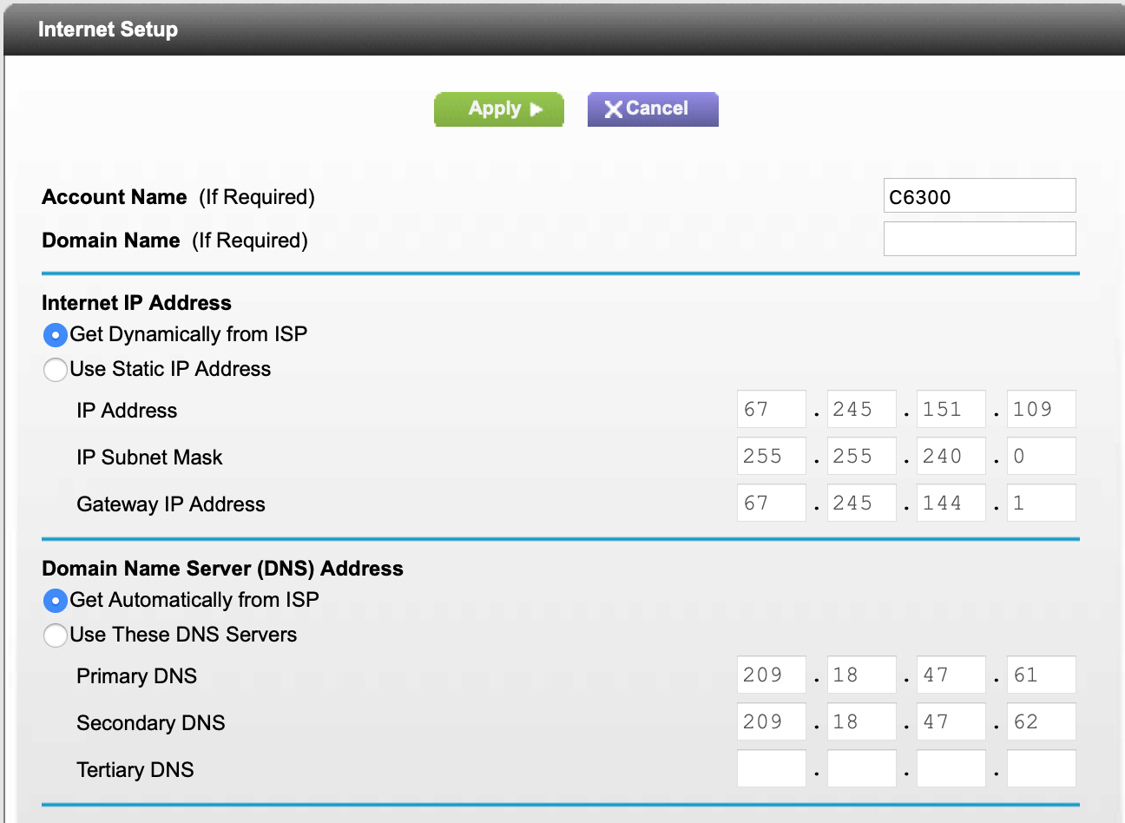Image resolution: width=1125 pixels, height=823 pixels.
Task: Enable Get Dynamically from ISP
Action: [55, 334]
